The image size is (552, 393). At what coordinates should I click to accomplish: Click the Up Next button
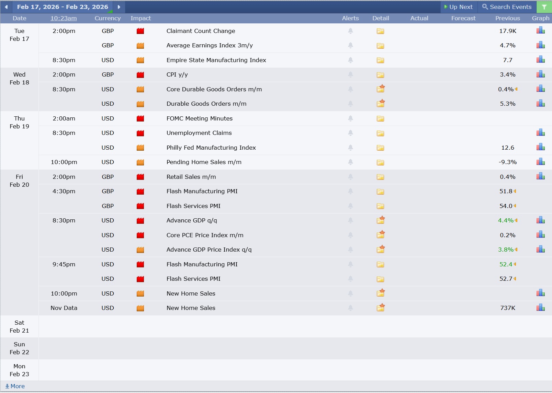coord(458,7)
